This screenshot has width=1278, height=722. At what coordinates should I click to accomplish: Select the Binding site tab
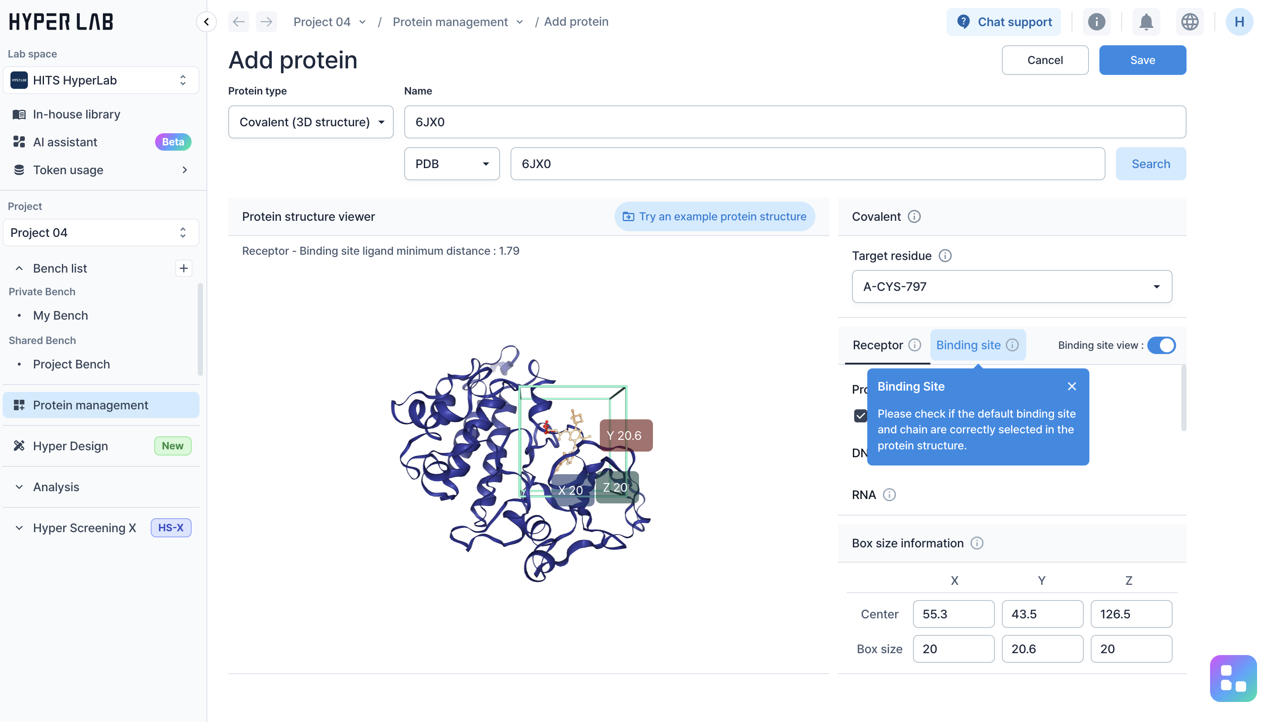(968, 345)
